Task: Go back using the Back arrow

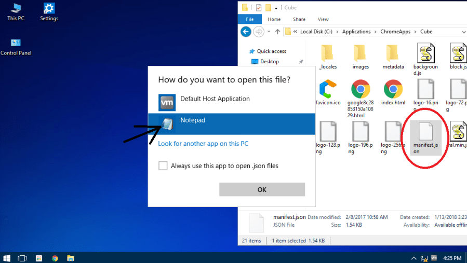Action: [x=246, y=32]
